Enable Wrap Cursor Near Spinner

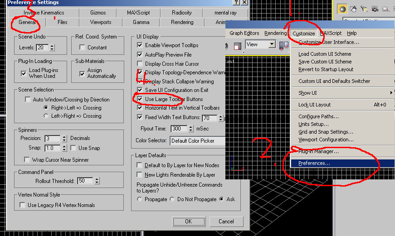(x=27, y=160)
